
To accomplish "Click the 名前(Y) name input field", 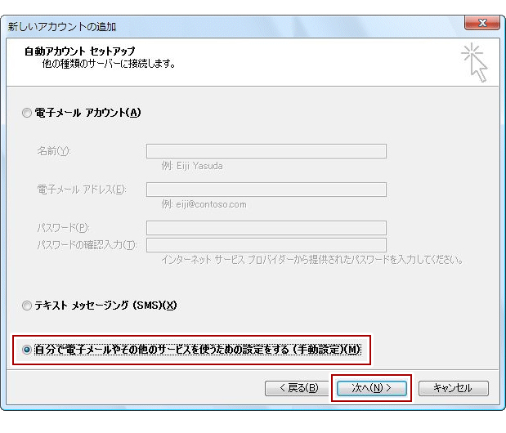I will point(266,151).
